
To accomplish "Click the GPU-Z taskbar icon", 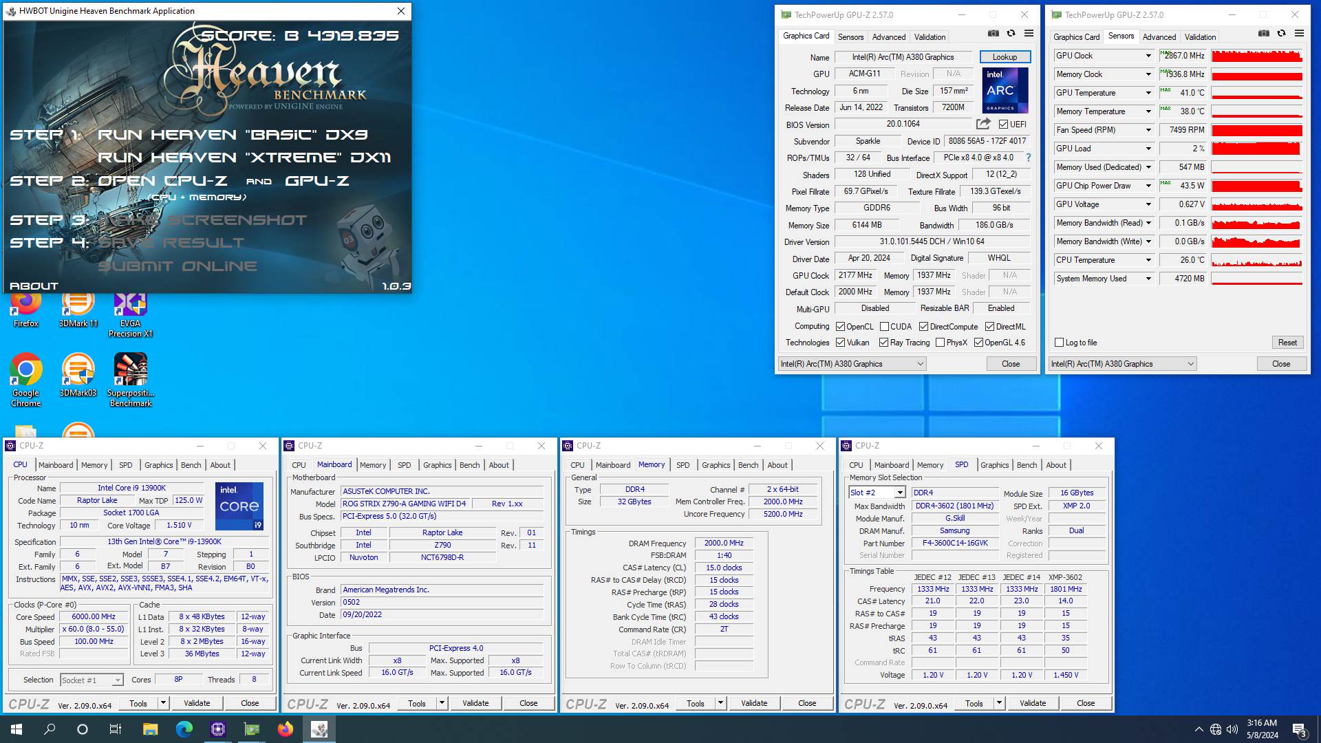I will (x=252, y=729).
